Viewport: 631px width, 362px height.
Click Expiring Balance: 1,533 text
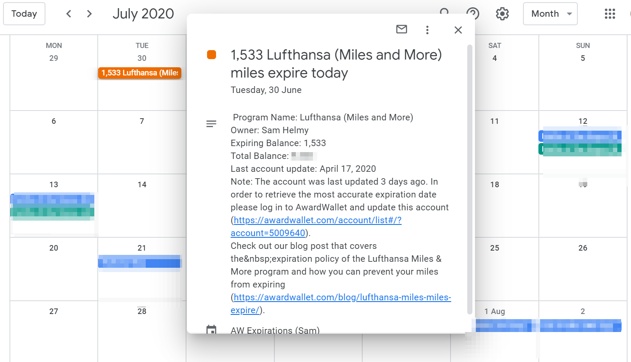(278, 143)
